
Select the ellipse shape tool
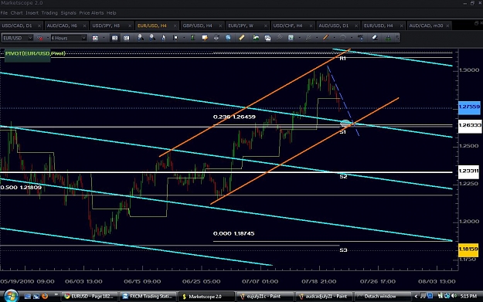(343, 38)
